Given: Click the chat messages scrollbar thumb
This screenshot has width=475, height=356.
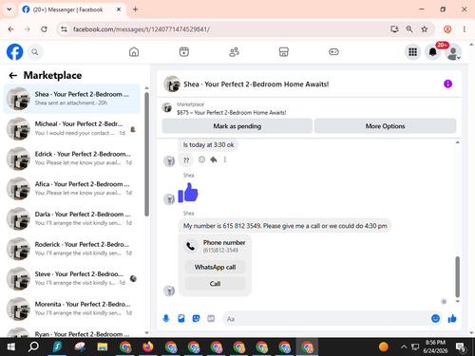Looking at the screenshot, I should 457,277.
